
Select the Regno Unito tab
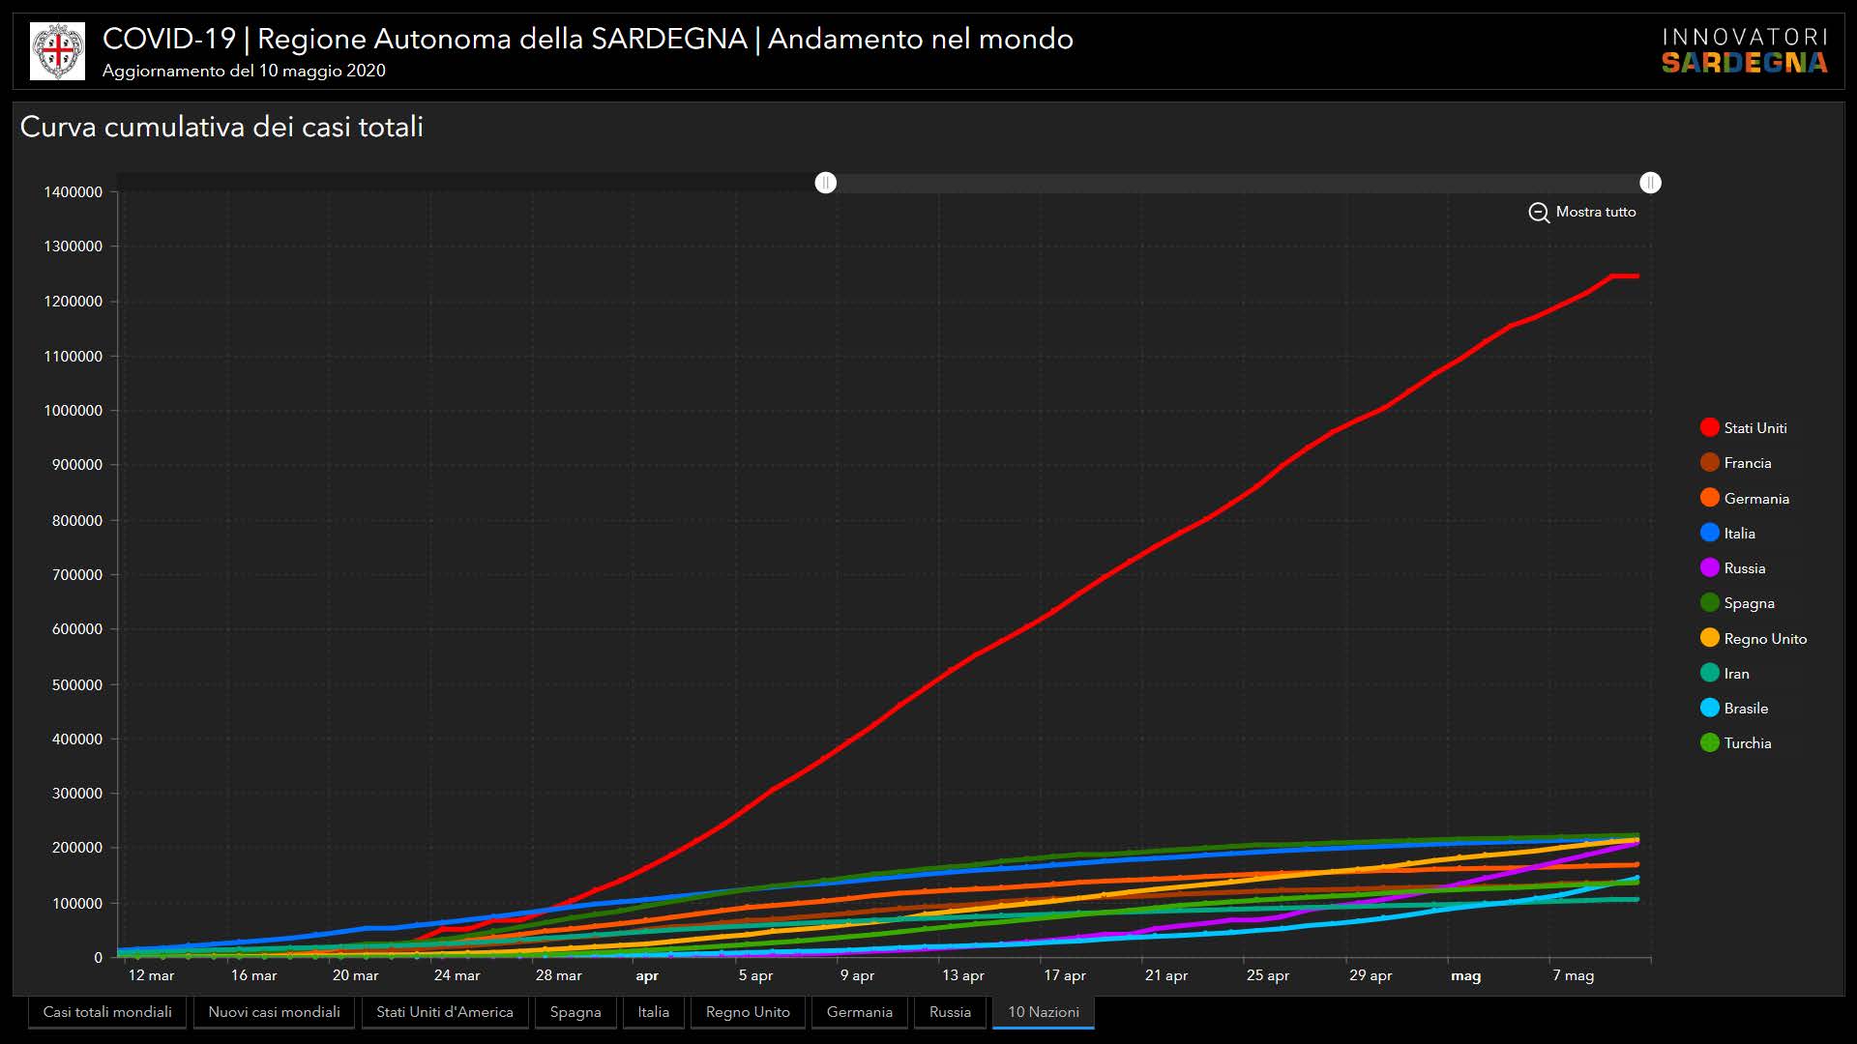[748, 1012]
